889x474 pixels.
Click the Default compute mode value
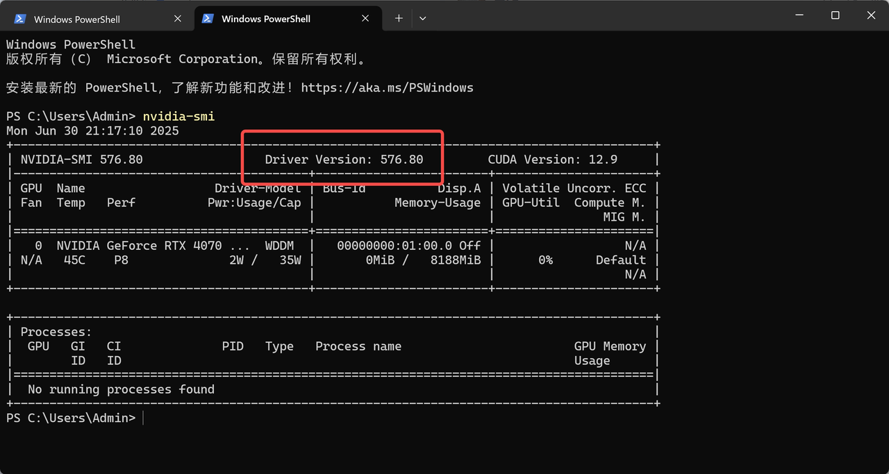click(x=621, y=260)
